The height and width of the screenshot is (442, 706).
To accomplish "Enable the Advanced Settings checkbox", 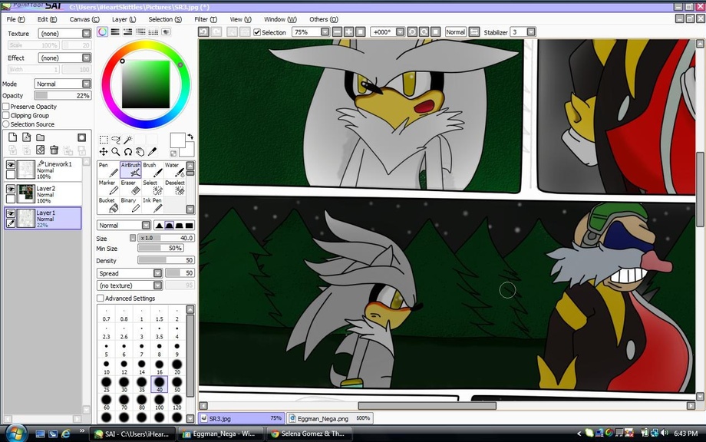I will pyautogui.click(x=100, y=298).
